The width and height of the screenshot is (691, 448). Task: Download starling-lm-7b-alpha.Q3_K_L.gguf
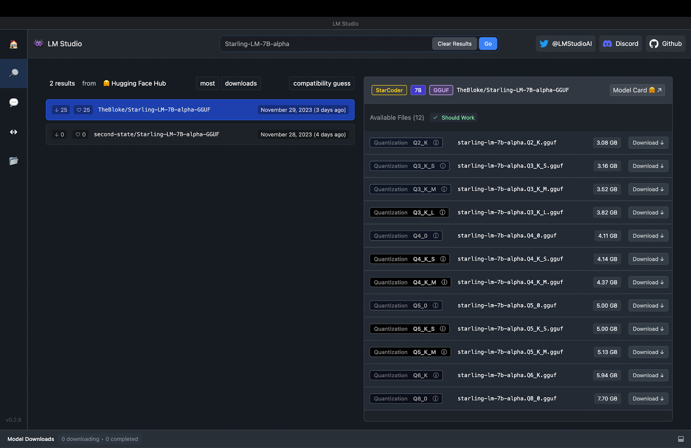pyautogui.click(x=648, y=213)
